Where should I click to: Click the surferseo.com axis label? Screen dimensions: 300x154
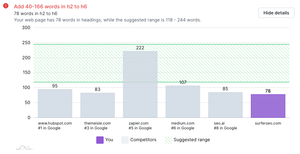tap(268, 123)
